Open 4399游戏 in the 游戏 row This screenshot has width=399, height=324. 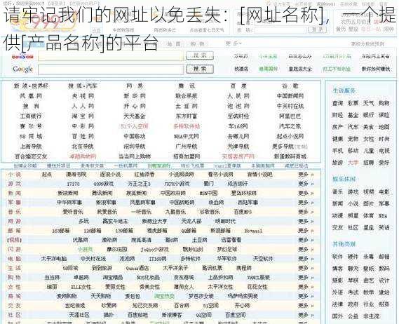pos(103,184)
